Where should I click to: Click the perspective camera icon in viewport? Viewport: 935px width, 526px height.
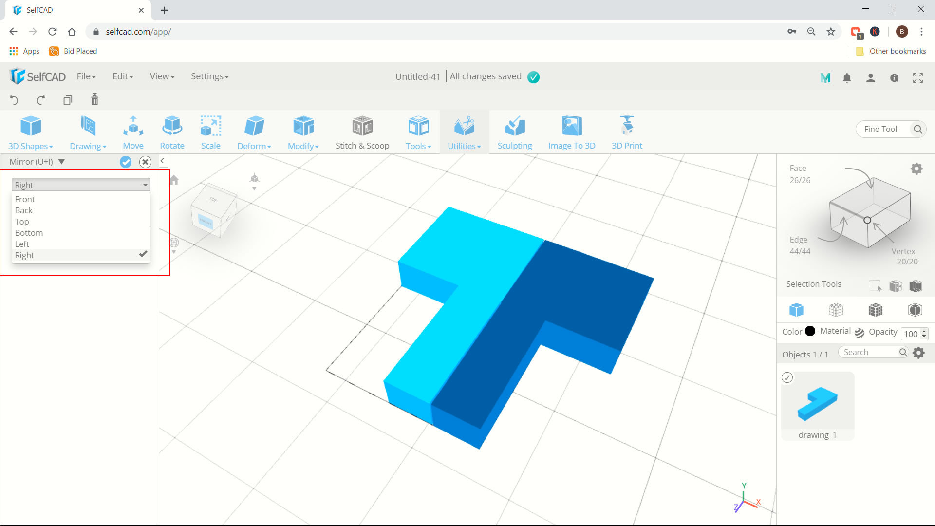coord(254,179)
